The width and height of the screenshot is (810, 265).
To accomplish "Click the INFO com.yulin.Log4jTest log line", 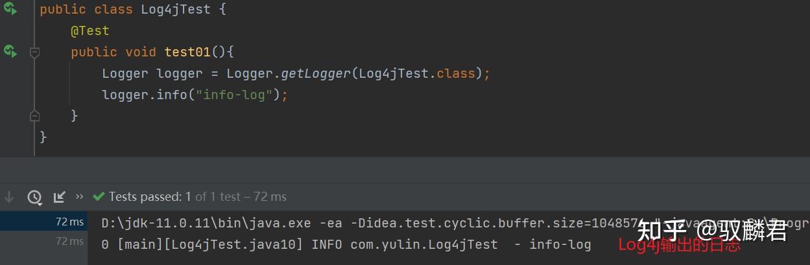I will [346, 244].
